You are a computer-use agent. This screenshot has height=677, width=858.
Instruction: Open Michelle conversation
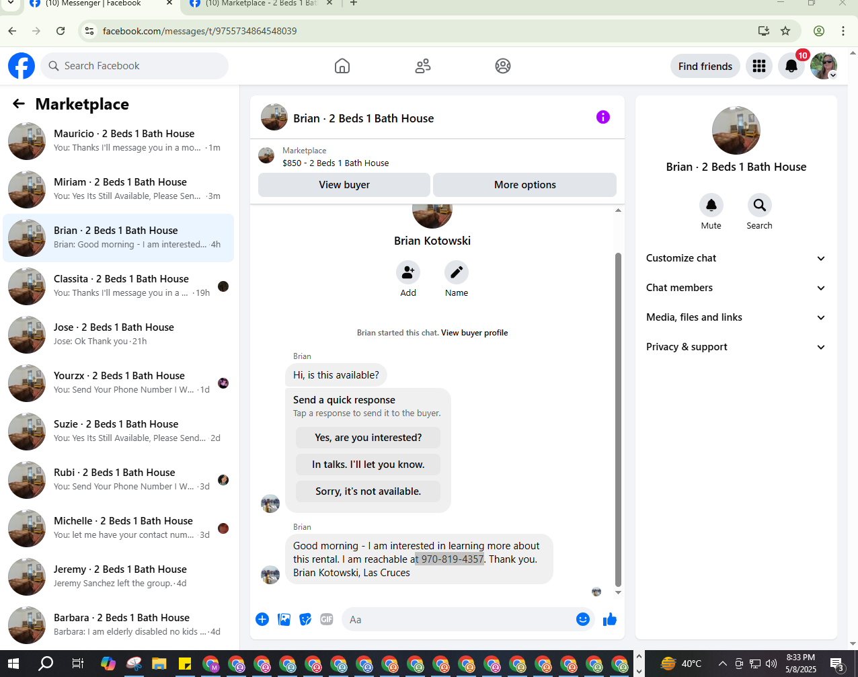[118, 528]
